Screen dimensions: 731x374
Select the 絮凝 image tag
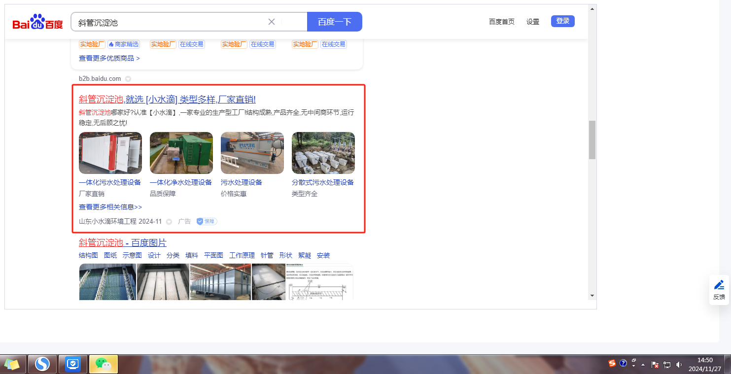pos(305,255)
